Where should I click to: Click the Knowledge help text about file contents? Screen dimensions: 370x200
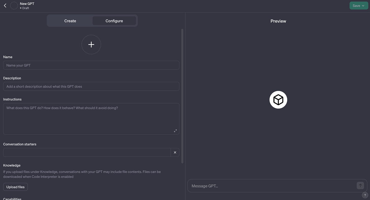point(82,174)
